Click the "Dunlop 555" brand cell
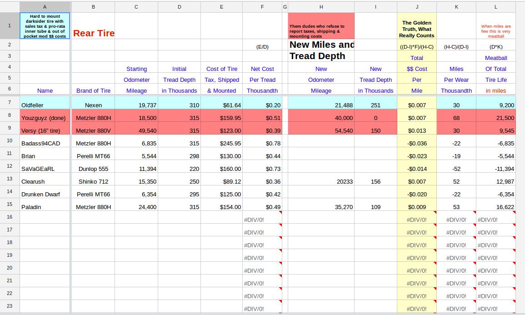The height and width of the screenshot is (315, 525). point(93,169)
